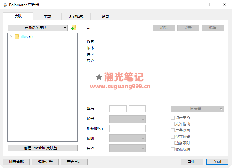This screenshot has width=232, height=168.
Task: Click the 编辑 button
Action: [213, 28]
